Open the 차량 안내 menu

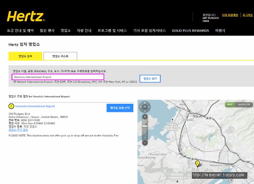pos(84,31)
